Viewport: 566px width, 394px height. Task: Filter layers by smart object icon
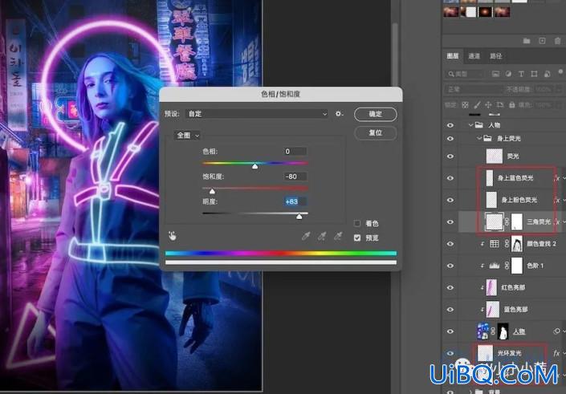click(x=548, y=74)
